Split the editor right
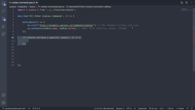Image resolution: width=195 pixels, height=110 pixels. point(186,3)
